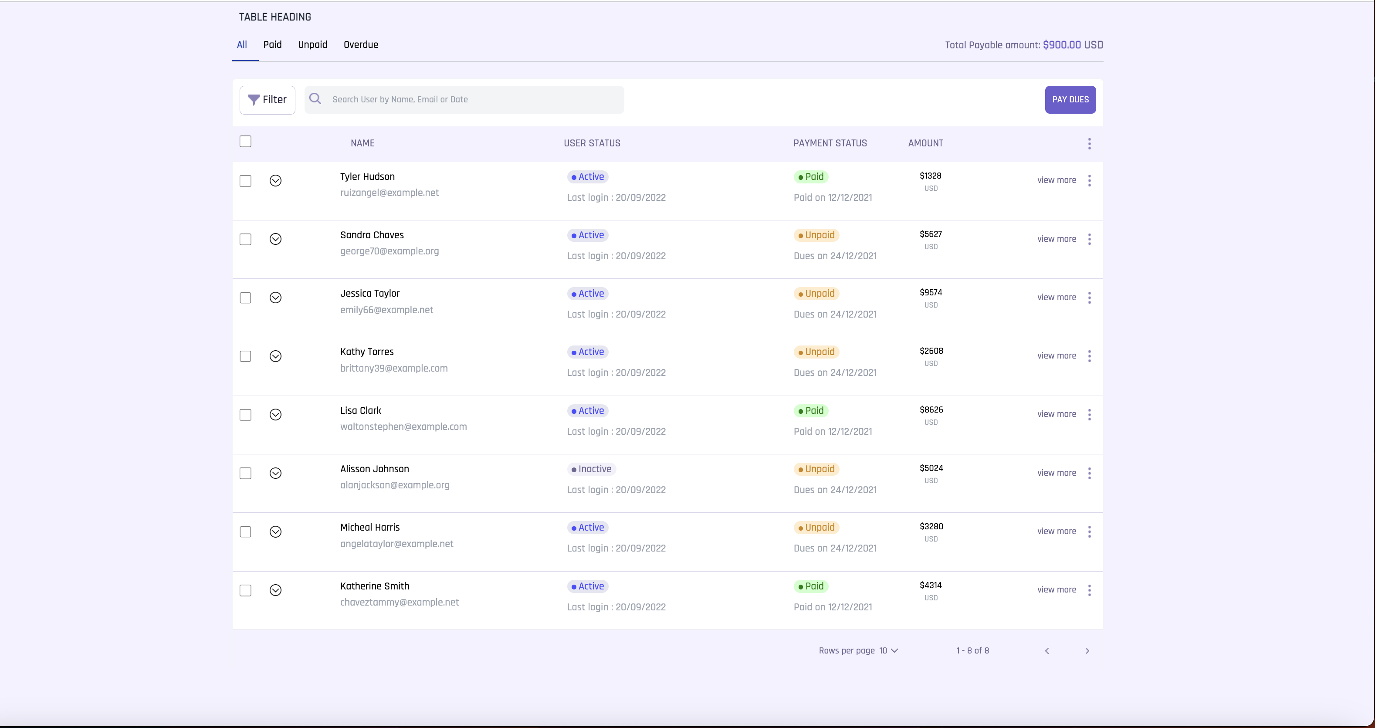Click the email waltonstephen@example.com

click(x=403, y=427)
